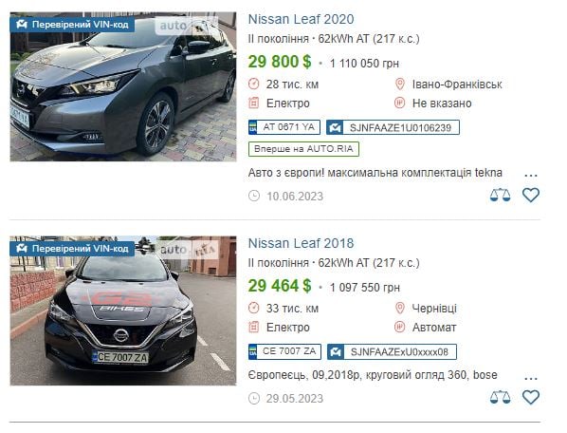
Task: Expand the Nissan Leaf 2020 description ellipsis
Action: pyautogui.click(x=530, y=176)
